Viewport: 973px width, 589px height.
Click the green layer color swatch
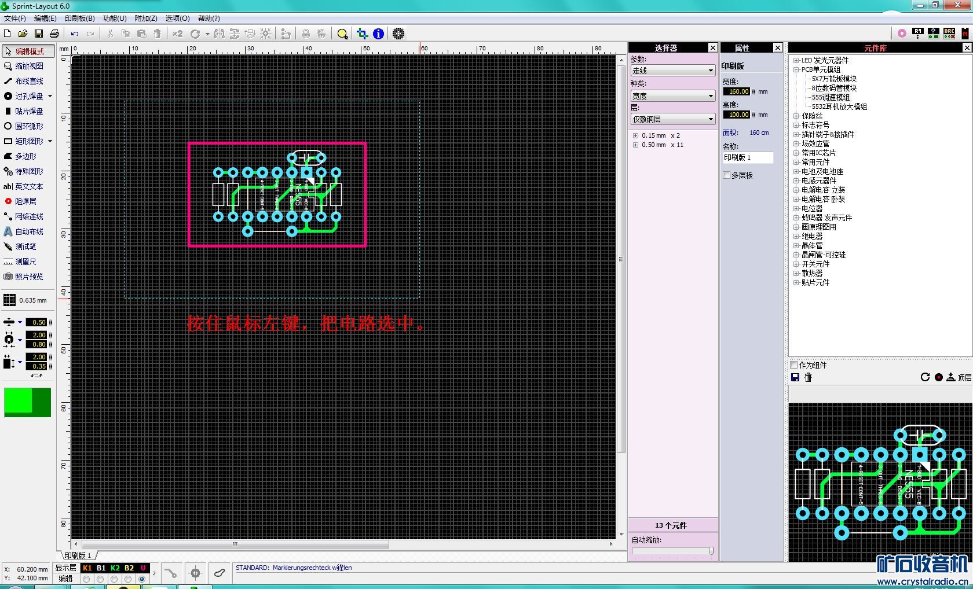tap(27, 402)
